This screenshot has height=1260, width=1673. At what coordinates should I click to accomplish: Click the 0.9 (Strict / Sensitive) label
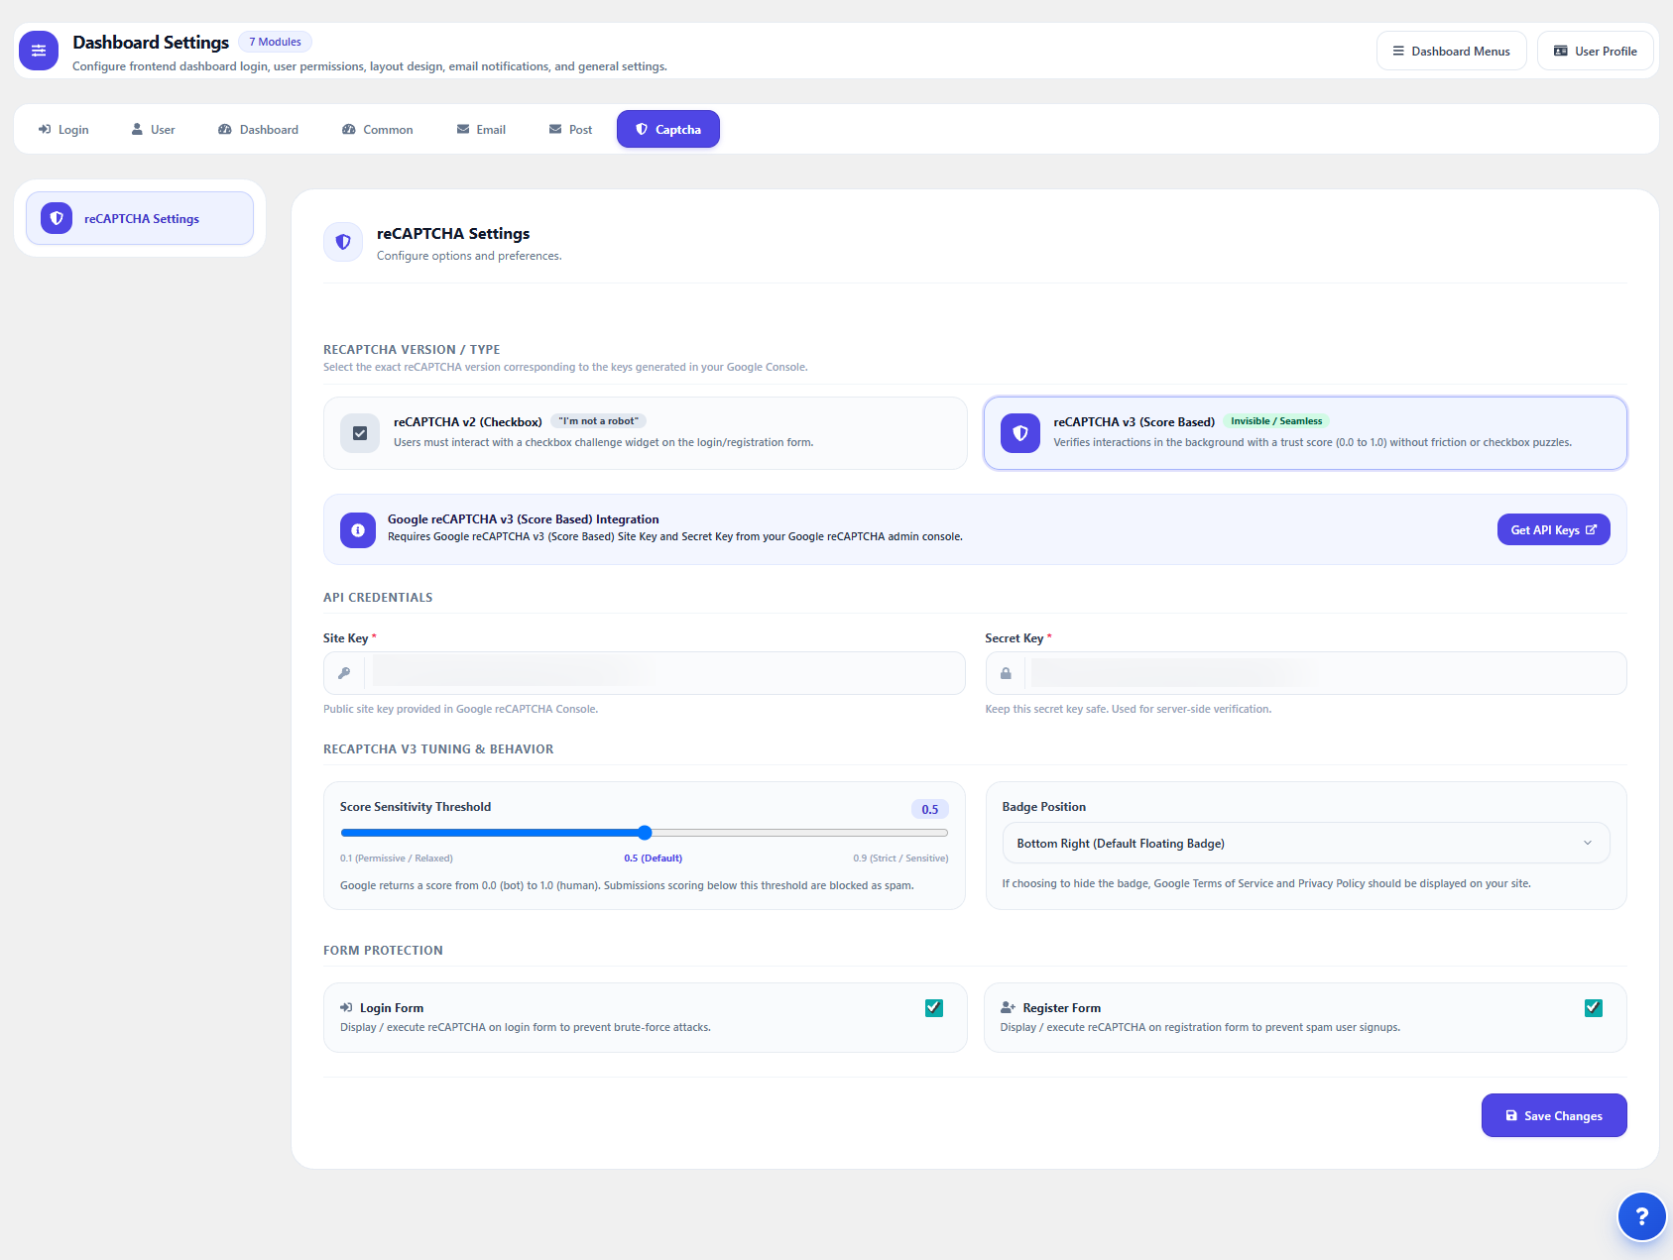click(900, 859)
